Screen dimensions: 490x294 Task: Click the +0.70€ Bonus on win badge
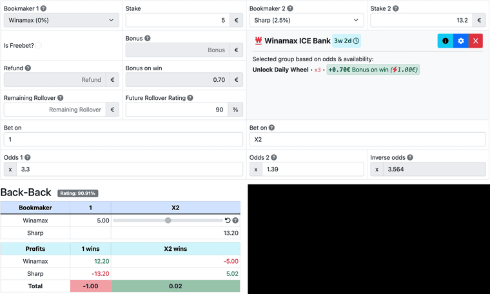pyautogui.click(x=373, y=70)
